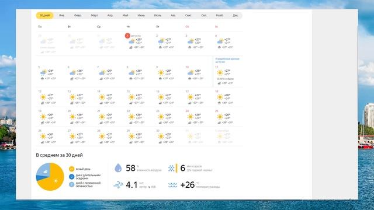Click the humidity water drop icon
The image size is (374, 210).
(118, 168)
